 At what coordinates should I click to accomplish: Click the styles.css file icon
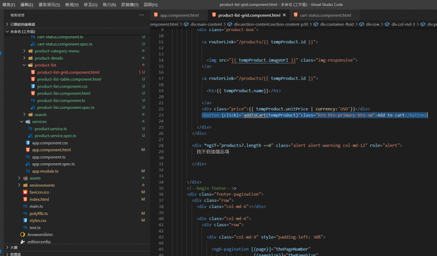pos(26,220)
